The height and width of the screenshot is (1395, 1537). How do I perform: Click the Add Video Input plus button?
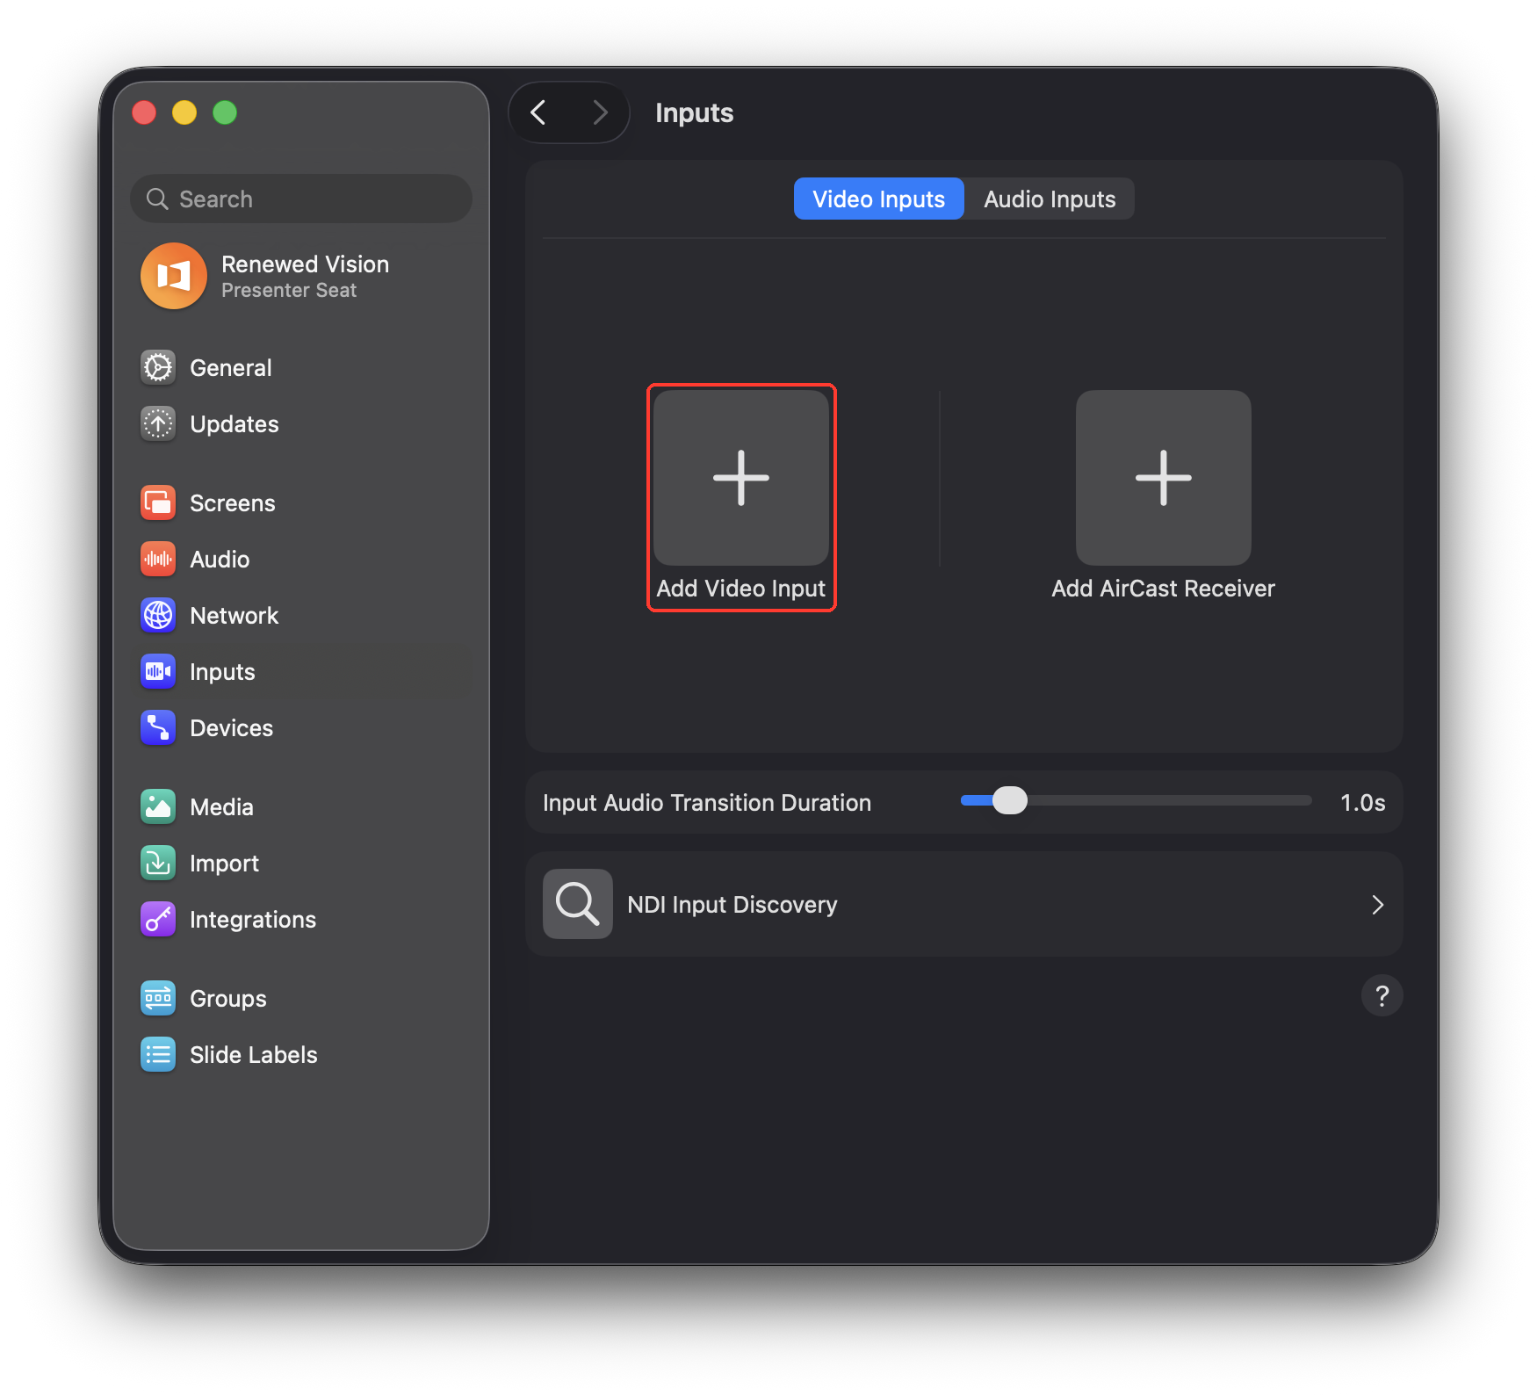[741, 478]
